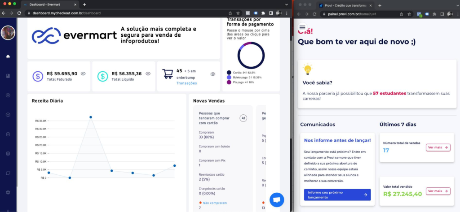This screenshot has height=212, width=460.
Task: Reload the Evermart dashboard page
Action: (x=19, y=13)
